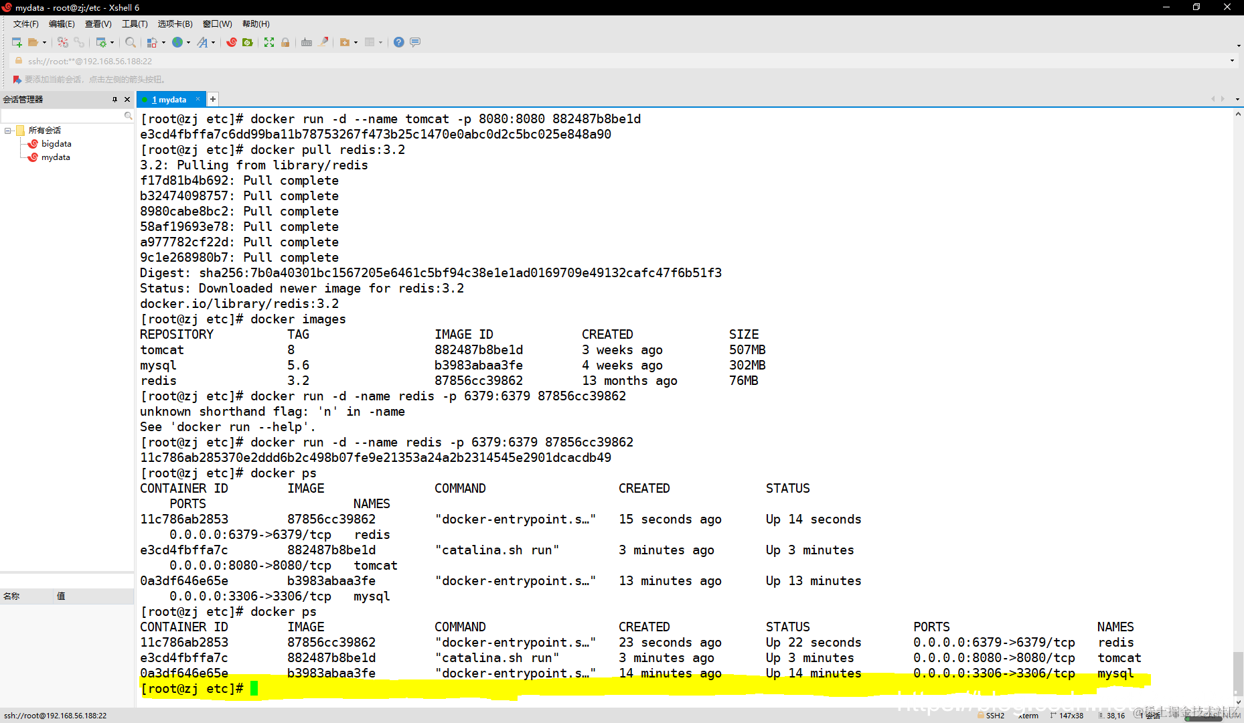Screen dimensions: 1244x723
Task: Expand the color scheme dropdown arrow
Action: pyautogui.click(x=163, y=42)
